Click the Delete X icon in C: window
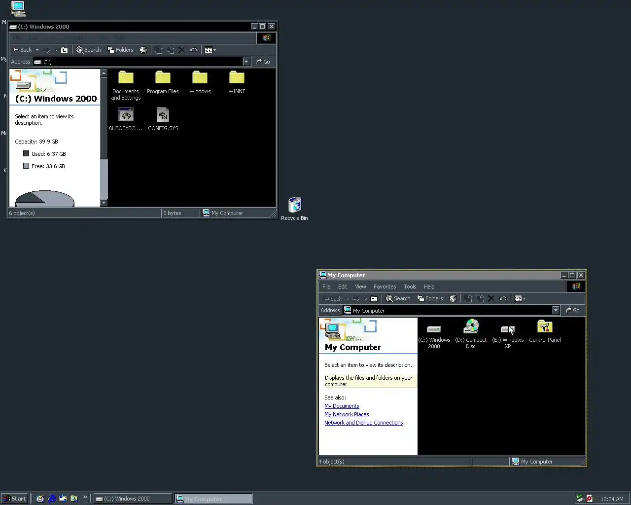 coord(181,50)
